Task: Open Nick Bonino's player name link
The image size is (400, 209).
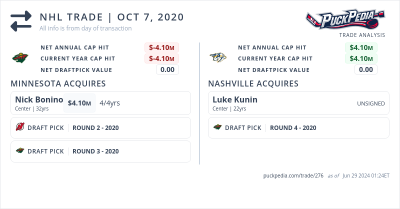Action: point(39,99)
